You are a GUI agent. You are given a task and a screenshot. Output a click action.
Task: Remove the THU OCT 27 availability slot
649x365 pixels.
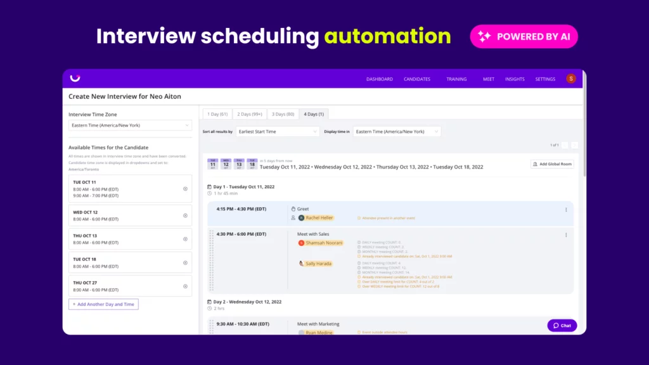[x=186, y=286]
